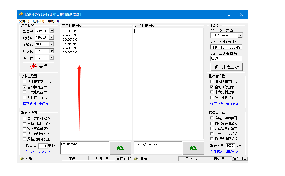Expand the 1 bit stop bits dropdown
The width and height of the screenshot is (285, 176).
(52, 58)
